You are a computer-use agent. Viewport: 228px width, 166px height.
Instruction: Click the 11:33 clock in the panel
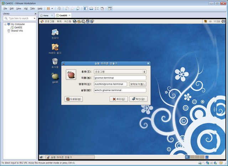217,21
